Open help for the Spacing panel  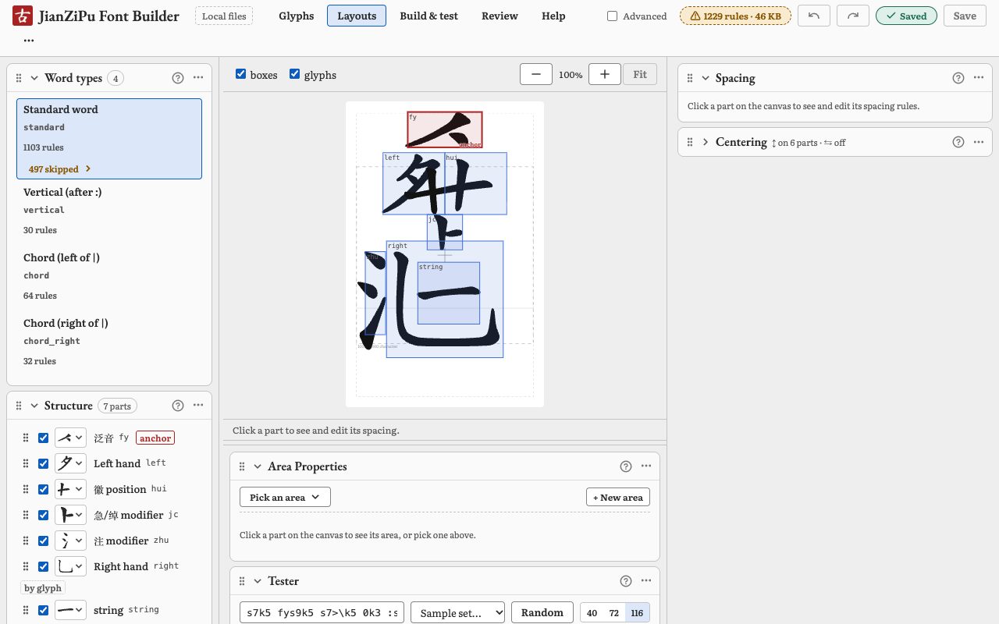(958, 78)
